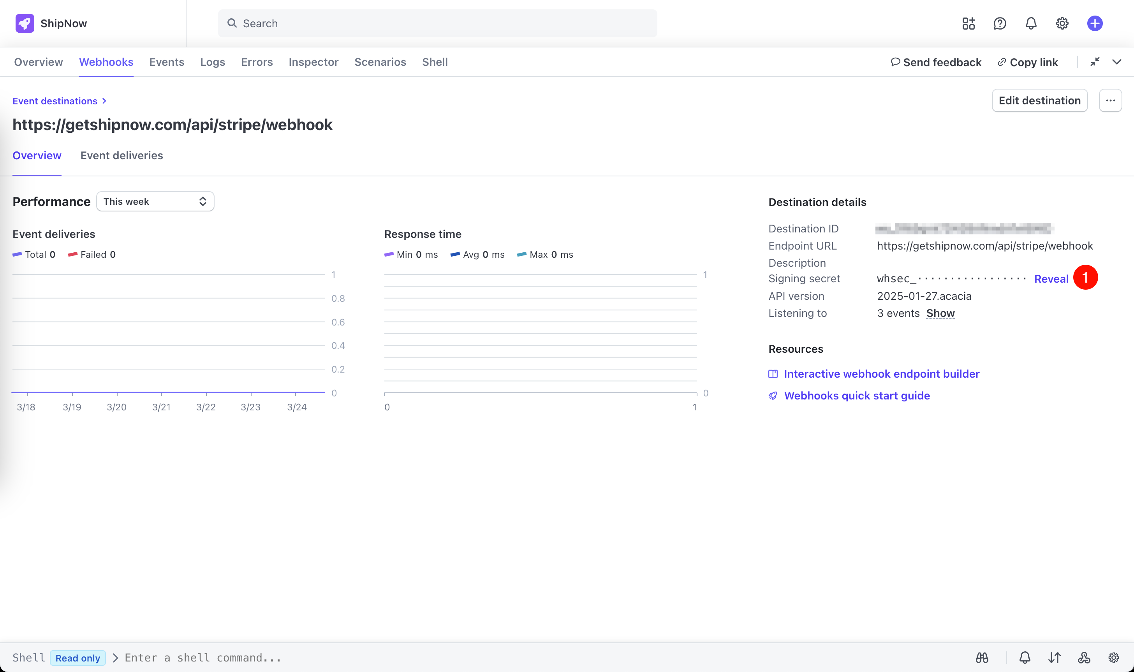The image size is (1134, 672).
Task: Click the up-down arrows icon in shell bar
Action: click(1054, 658)
